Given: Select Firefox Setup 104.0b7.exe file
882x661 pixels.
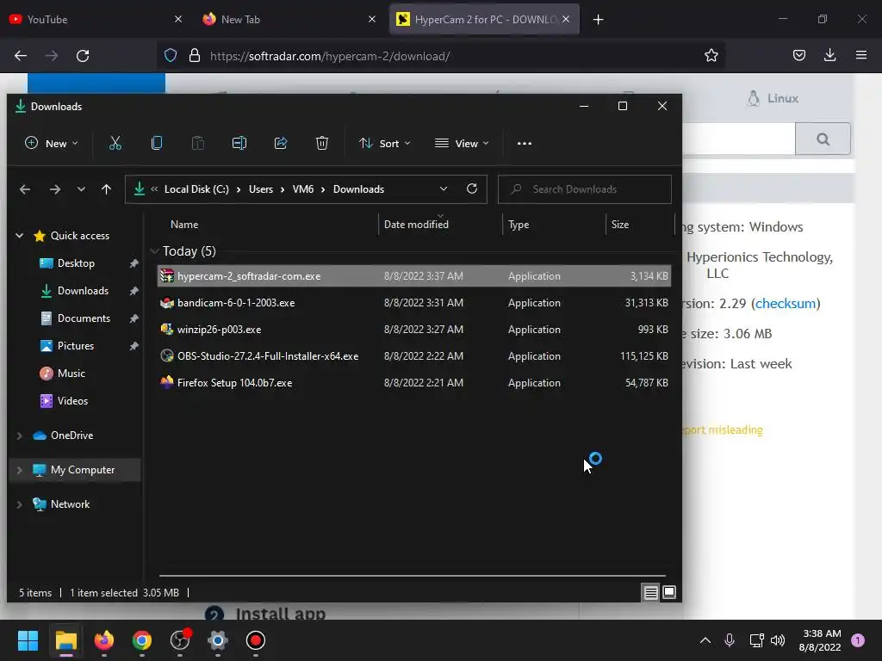Looking at the screenshot, I should 414,383.
